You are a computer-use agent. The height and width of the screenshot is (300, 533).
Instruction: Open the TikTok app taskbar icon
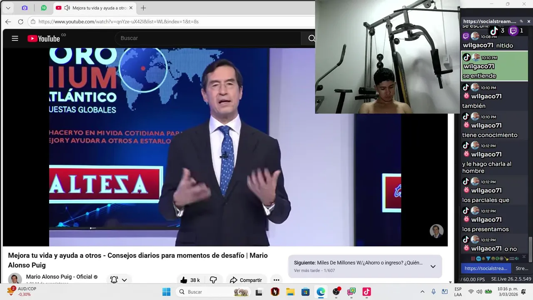[366, 292]
